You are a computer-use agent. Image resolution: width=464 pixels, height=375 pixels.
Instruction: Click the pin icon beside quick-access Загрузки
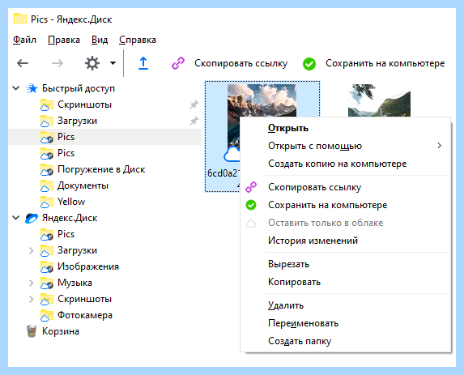click(194, 121)
